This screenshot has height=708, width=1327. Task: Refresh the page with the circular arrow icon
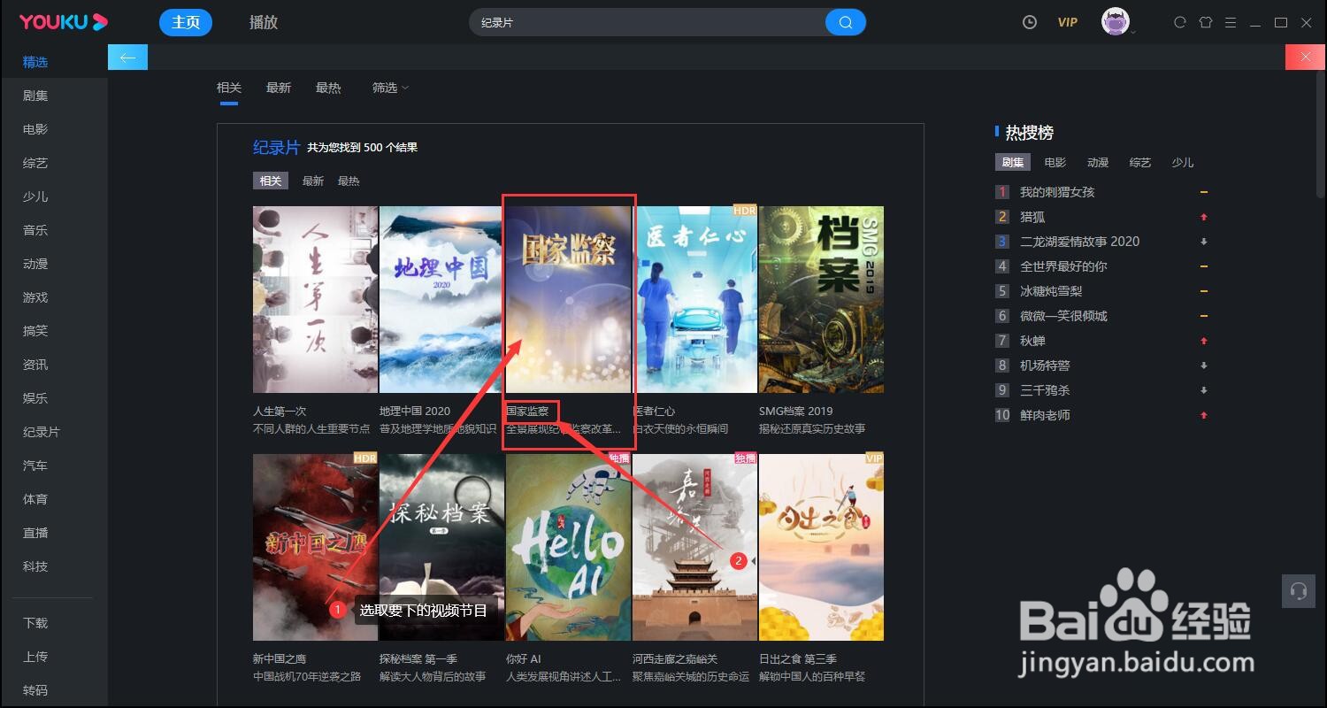1179,21
